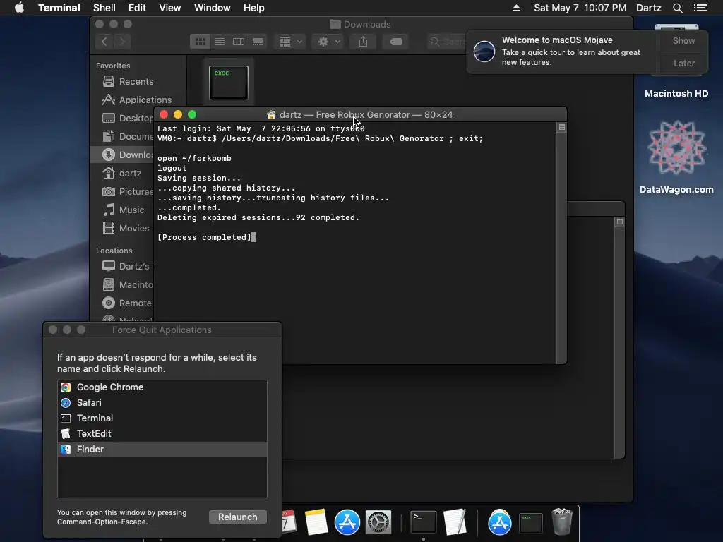This screenshot has height=542, width=723.
Task: Click Later on the Mojave notification
Action: coord(683,63)
